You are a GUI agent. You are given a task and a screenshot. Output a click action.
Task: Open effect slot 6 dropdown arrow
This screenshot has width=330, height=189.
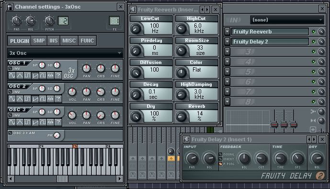(227, 82)
